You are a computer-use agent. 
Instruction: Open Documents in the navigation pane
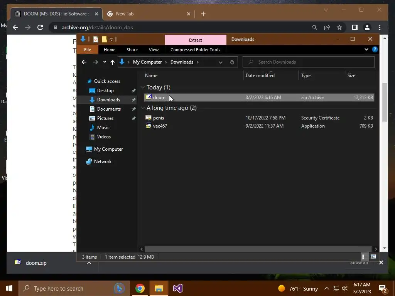109,109
